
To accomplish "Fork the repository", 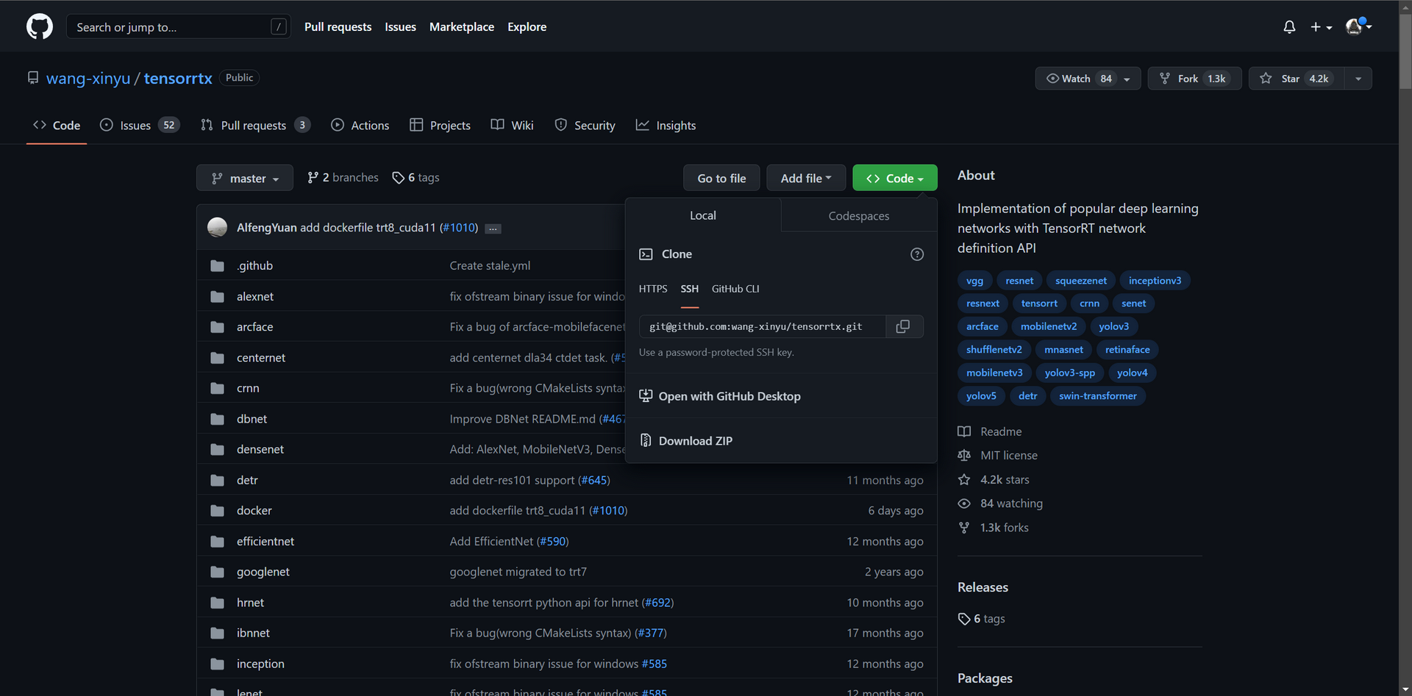I will point(1194,79).
